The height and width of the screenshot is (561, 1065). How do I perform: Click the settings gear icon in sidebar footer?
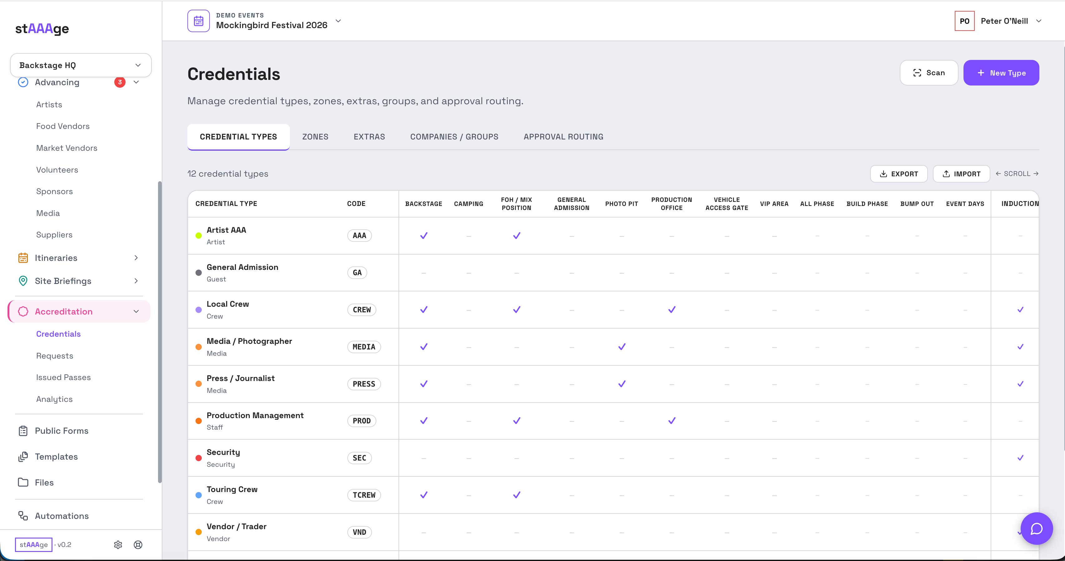tap(118, 544)
